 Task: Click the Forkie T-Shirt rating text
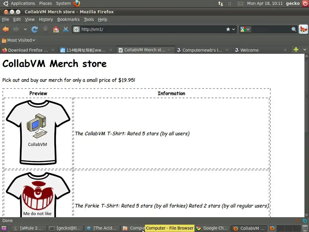click(172, 206)
